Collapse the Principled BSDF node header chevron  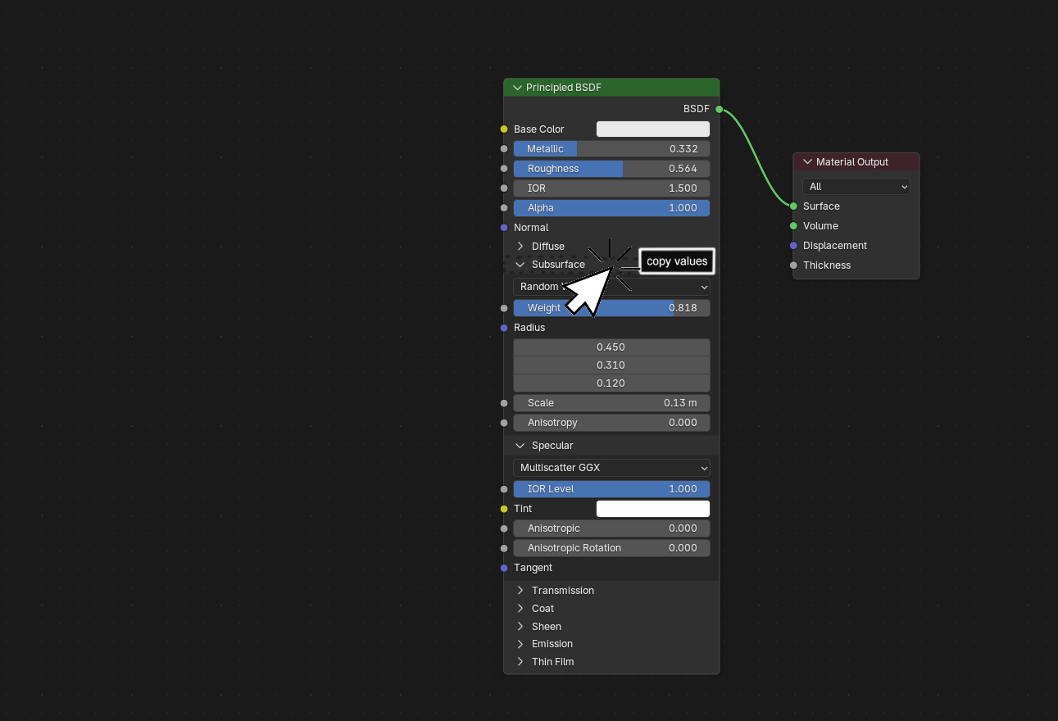point(517,88)
